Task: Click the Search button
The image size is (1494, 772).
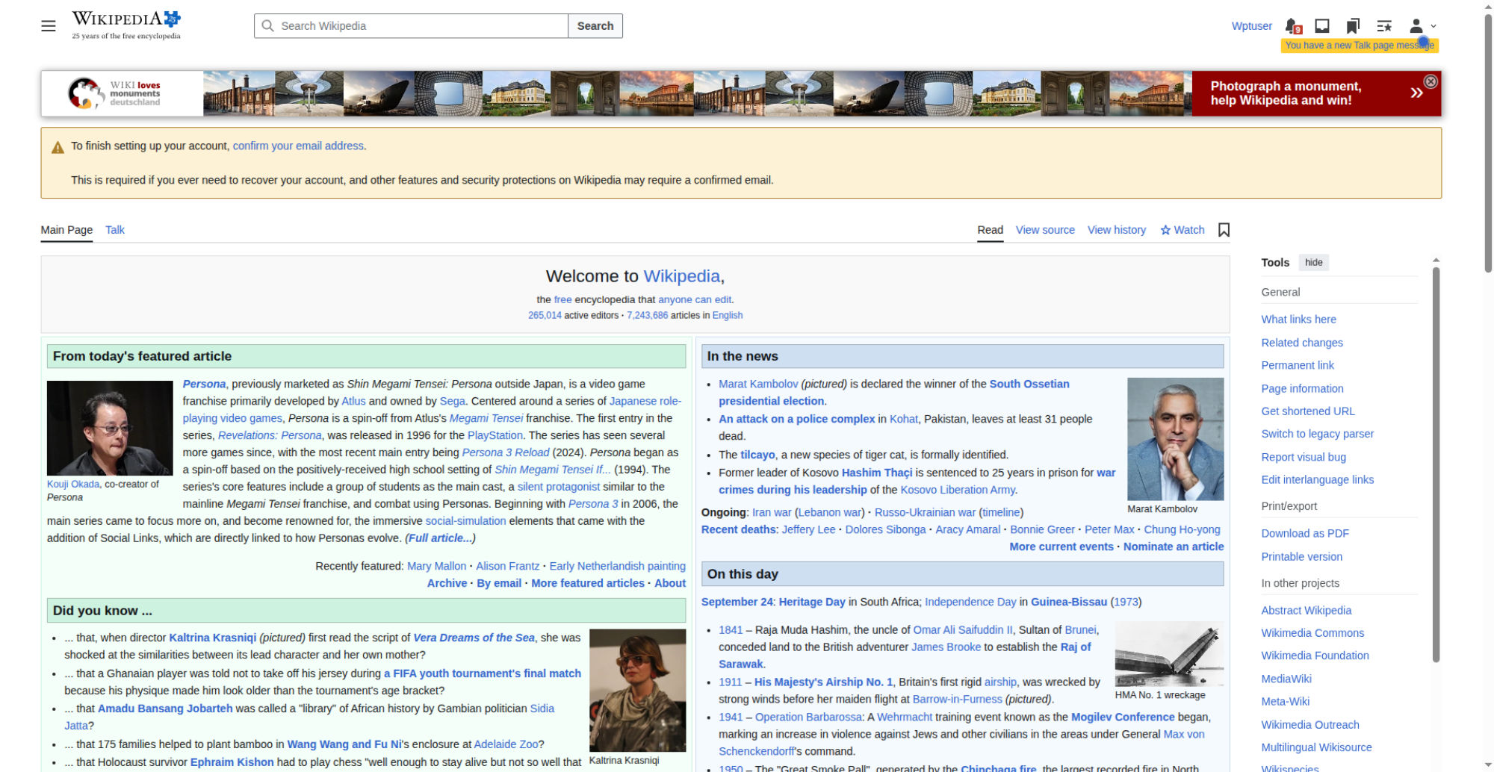Action: [x=595, y=26]
